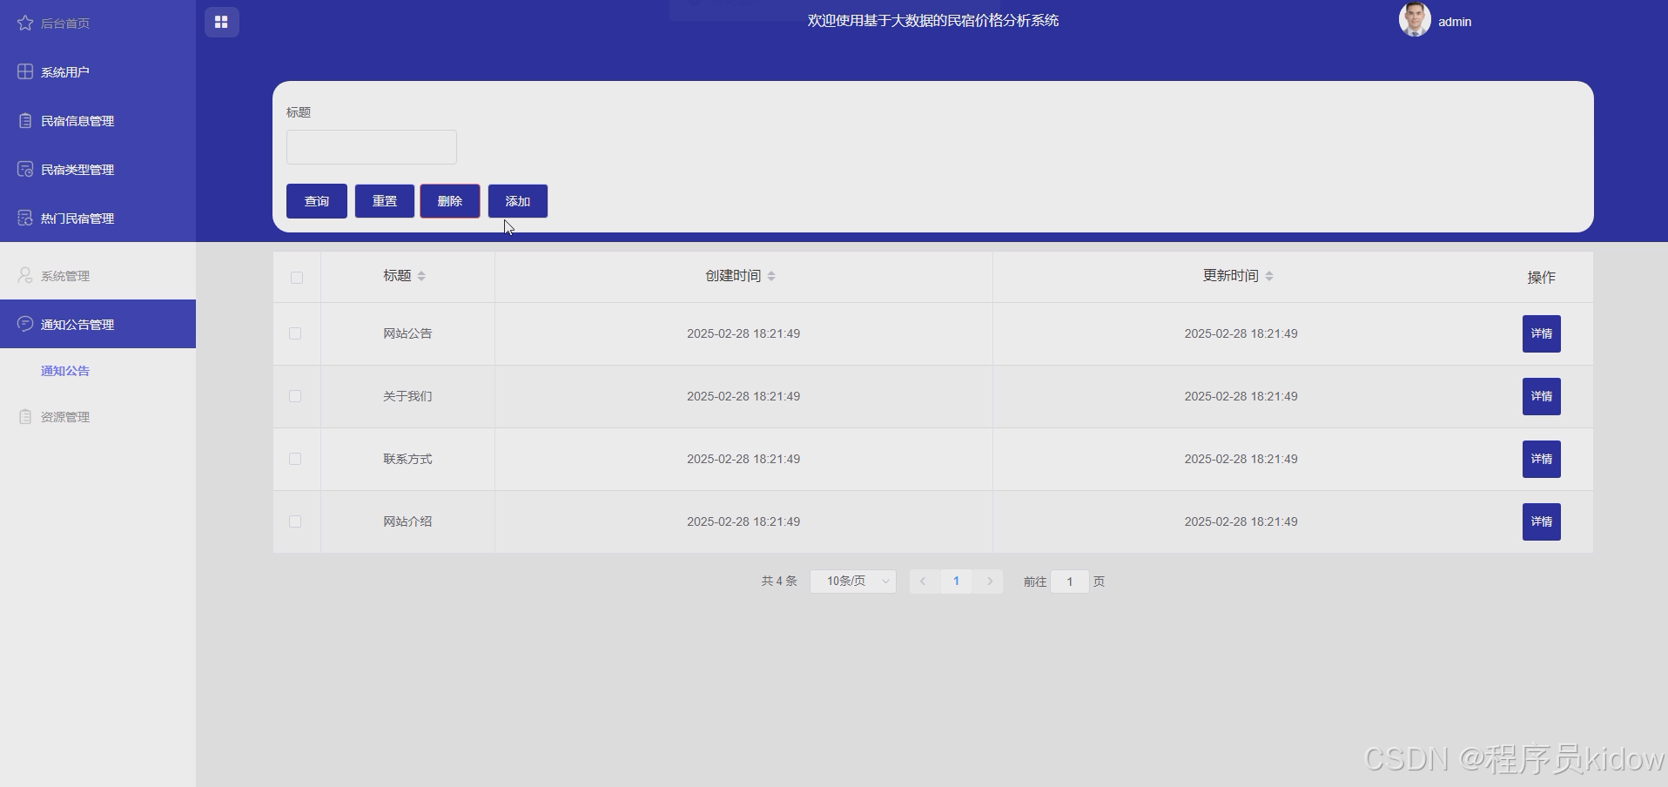1668x787 pixels.
Task: Click the clipboard icon beside 资源管理
Action: [25, 416]
